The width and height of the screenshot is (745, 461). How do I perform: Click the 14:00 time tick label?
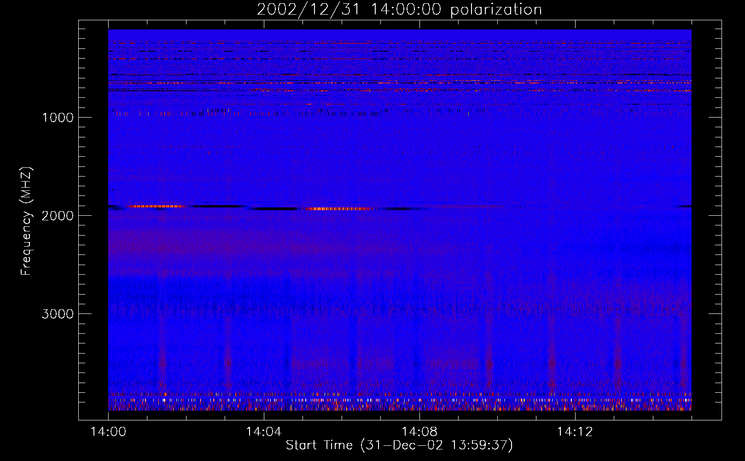pos(108,432)
